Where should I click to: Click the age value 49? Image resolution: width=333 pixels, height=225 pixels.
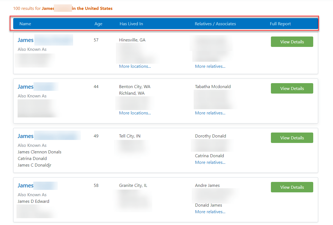click(x=96, y=136)
